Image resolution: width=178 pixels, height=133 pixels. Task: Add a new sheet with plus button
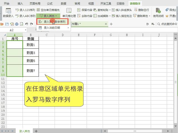[x=36, y=131]
